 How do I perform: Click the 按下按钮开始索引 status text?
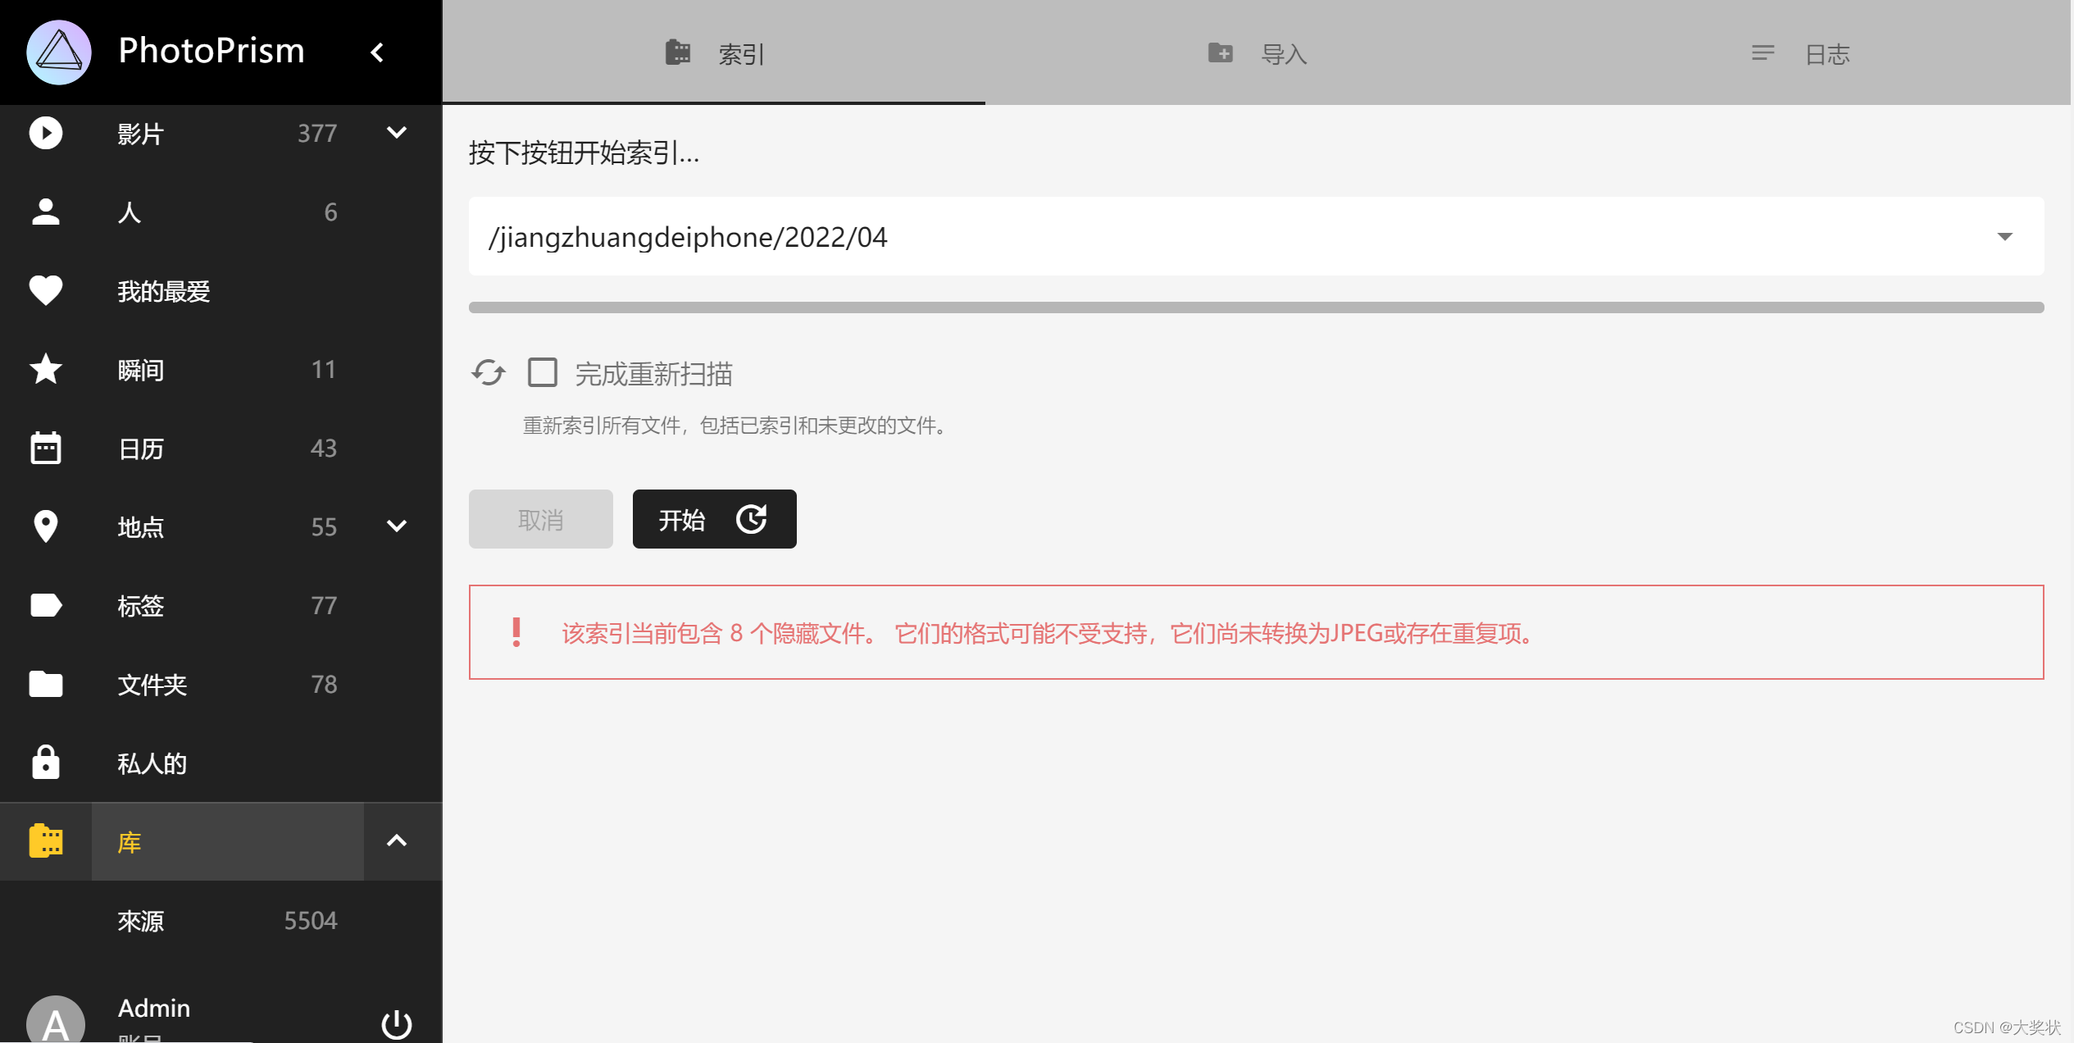pyautogui.click(x=584, y=153)
